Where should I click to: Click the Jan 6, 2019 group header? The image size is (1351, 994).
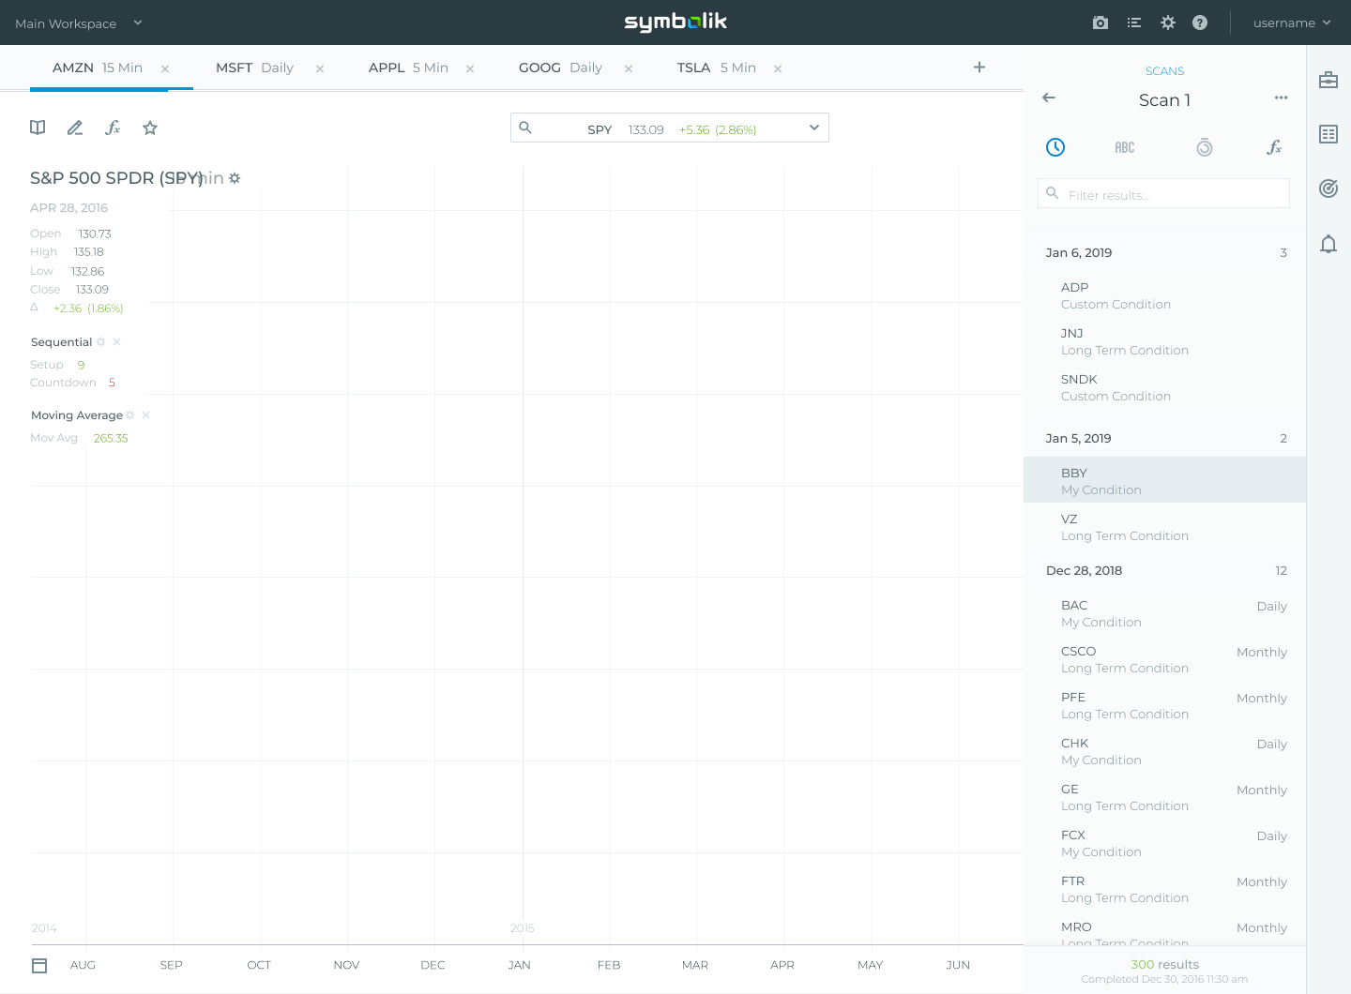pos(1164,252)
